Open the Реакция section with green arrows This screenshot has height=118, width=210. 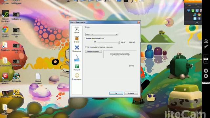(x=77, y=67)
